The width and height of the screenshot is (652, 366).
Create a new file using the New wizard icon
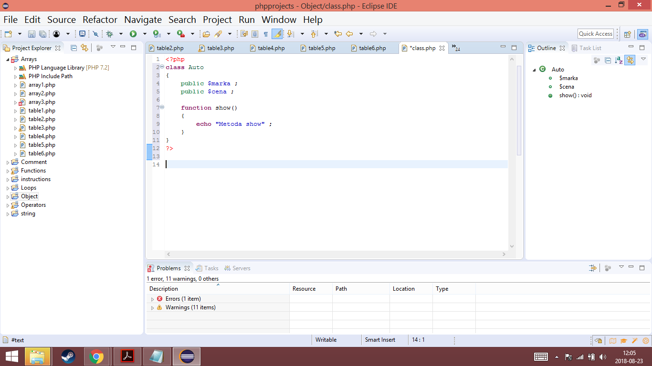click(x=8, y=33)
